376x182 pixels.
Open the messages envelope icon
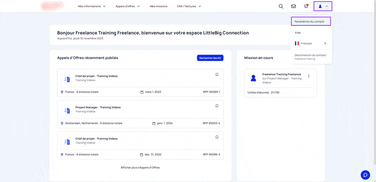[293, 6]
